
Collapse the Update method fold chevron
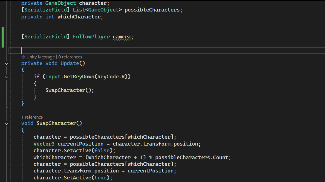[6, 64]
